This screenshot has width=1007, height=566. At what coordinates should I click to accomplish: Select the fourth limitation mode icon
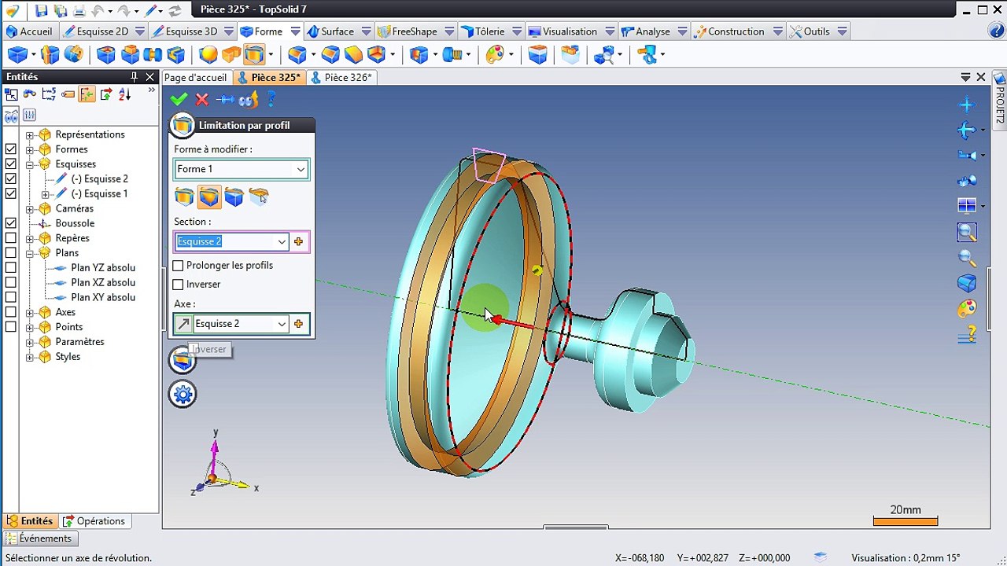coord(259,197)
